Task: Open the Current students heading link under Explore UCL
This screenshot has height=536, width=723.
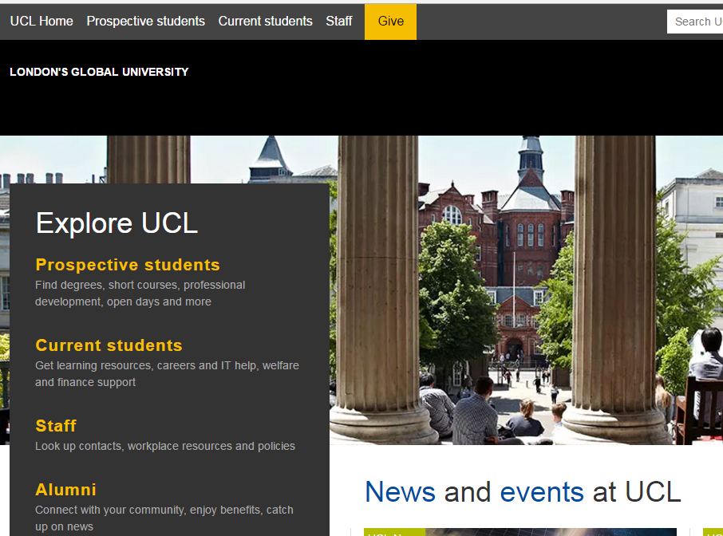Action: point(109,345)
